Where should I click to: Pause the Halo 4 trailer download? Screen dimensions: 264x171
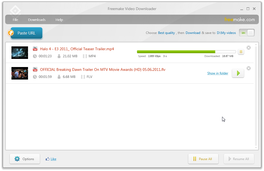pos(241,52)
